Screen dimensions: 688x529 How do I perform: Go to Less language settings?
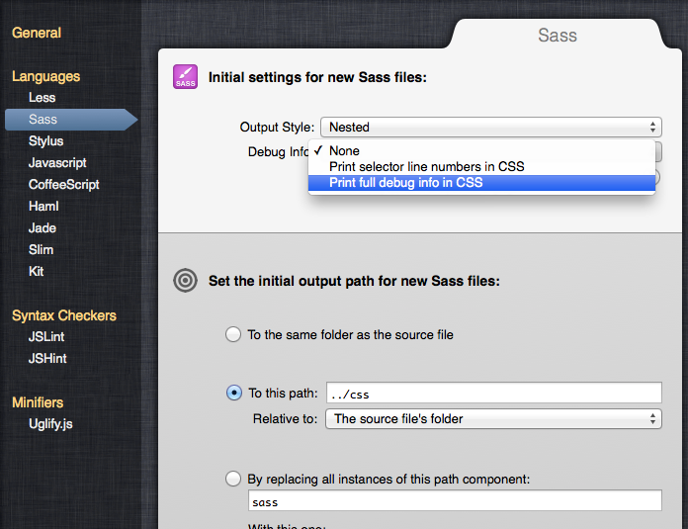click(42, 98)
